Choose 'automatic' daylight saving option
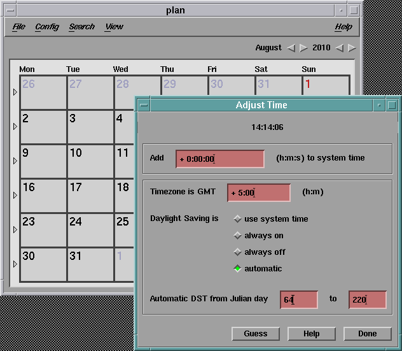 pyautogui.click(x=238, y=269)
